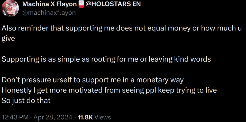
Task: Click the red sunglasses in avatar picture
Action: 12,7
